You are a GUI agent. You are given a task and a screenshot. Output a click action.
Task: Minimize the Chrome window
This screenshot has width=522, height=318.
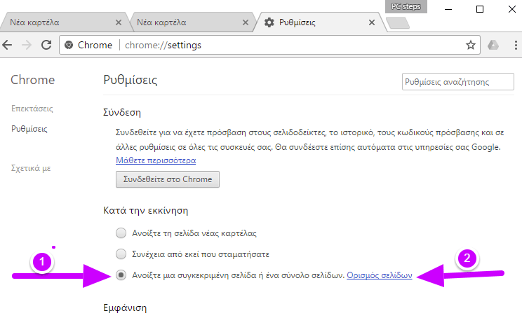[x=448, y=9]
